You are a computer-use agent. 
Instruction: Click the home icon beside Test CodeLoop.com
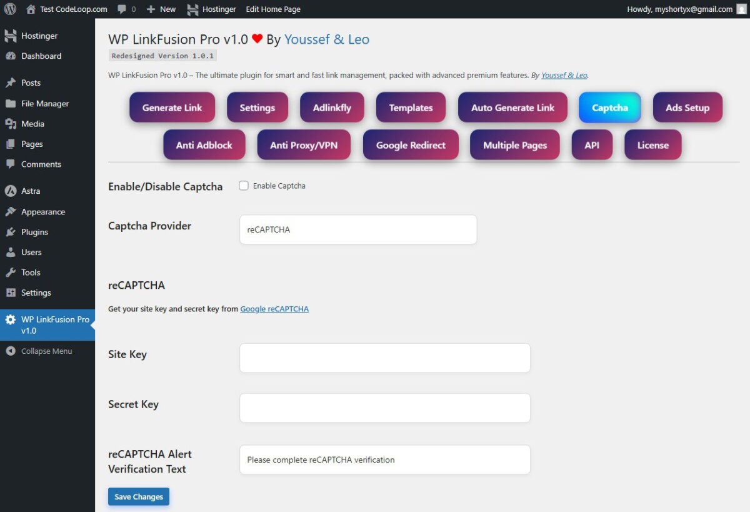[x=31, y=9]
